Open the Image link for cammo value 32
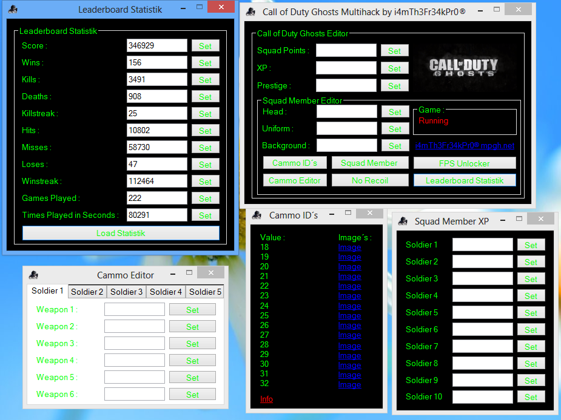The image size is (561, 420). point(349,385)
